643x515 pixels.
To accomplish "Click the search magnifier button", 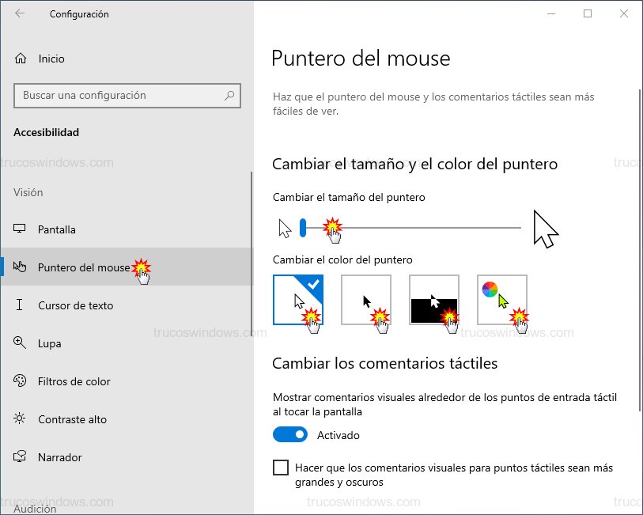I will [229, 96].
